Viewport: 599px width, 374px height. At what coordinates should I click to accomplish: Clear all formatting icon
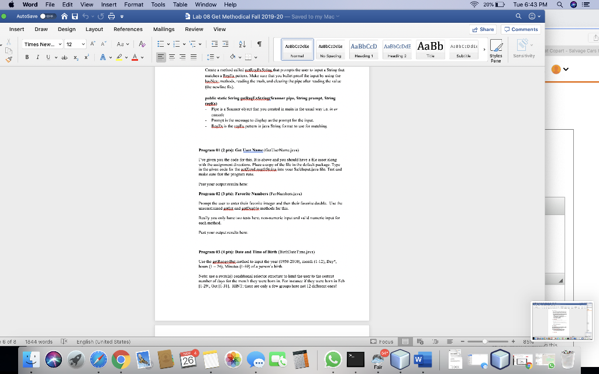[142, 44]
